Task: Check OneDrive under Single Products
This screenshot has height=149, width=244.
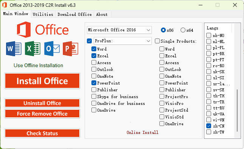Action: tap(162, 124)
